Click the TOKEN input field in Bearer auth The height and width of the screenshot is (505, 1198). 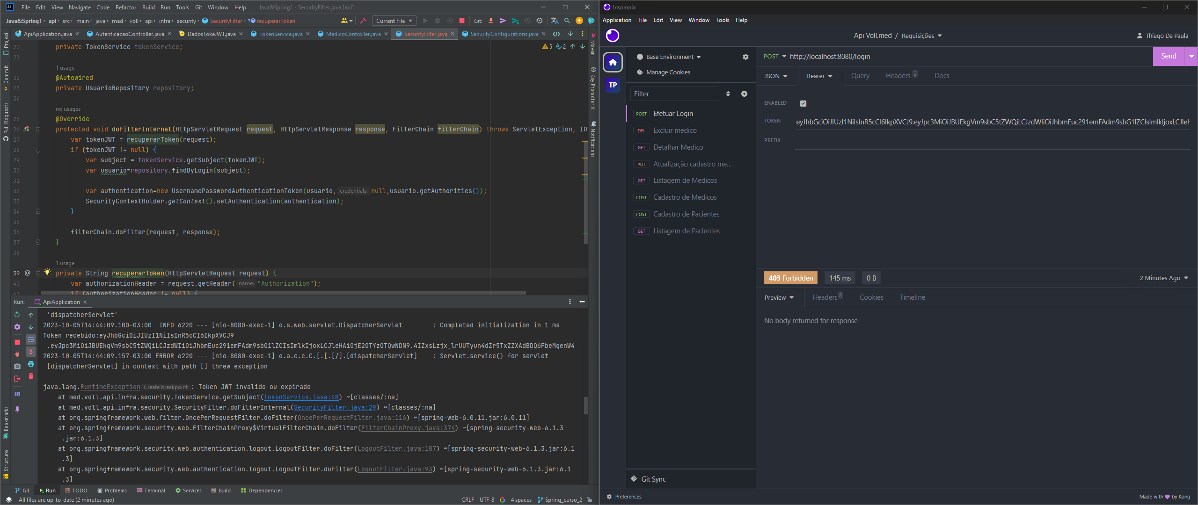click(x=993, y=122)
